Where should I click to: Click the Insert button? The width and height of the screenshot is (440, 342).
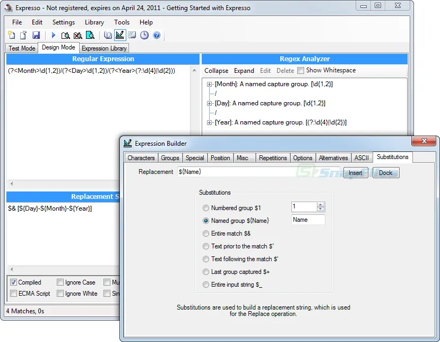[355, 173]
